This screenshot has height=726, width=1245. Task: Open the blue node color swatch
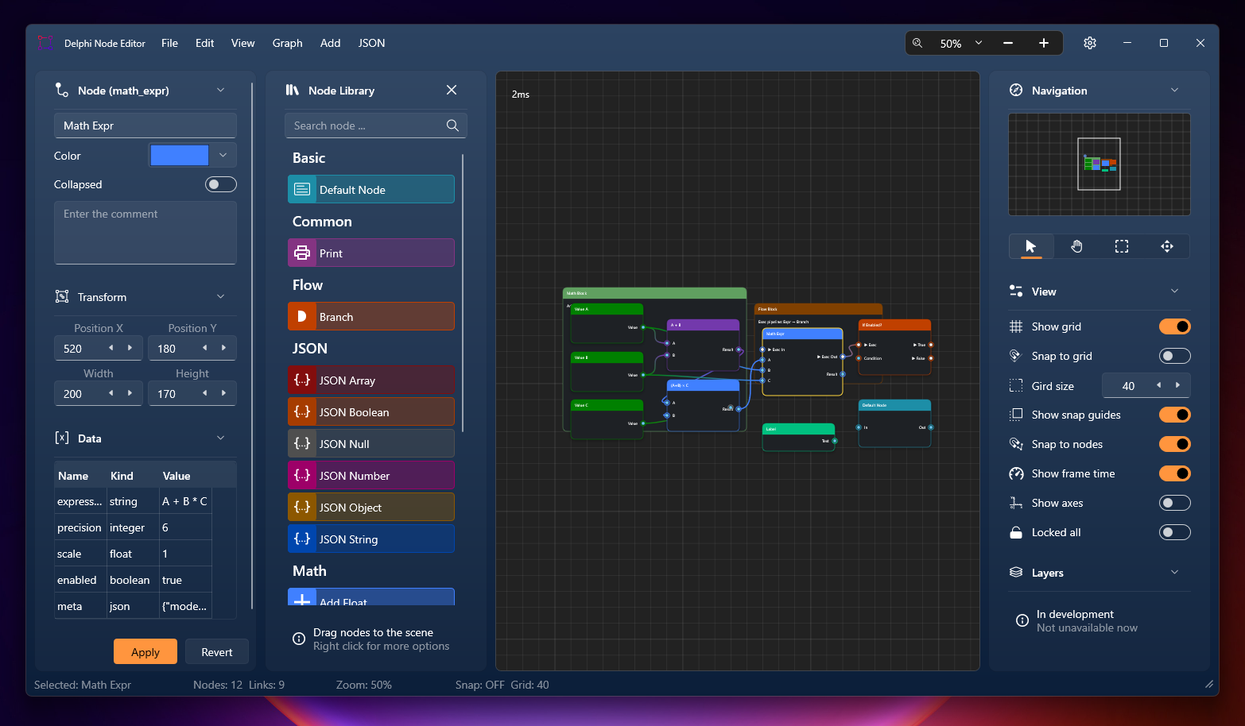[x=180, y=155]
